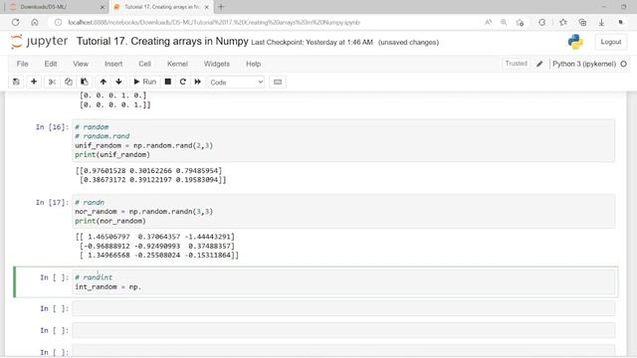Click inside the randint code cell
The height and width of the screenshot is (358, 637).
point(343,282)
